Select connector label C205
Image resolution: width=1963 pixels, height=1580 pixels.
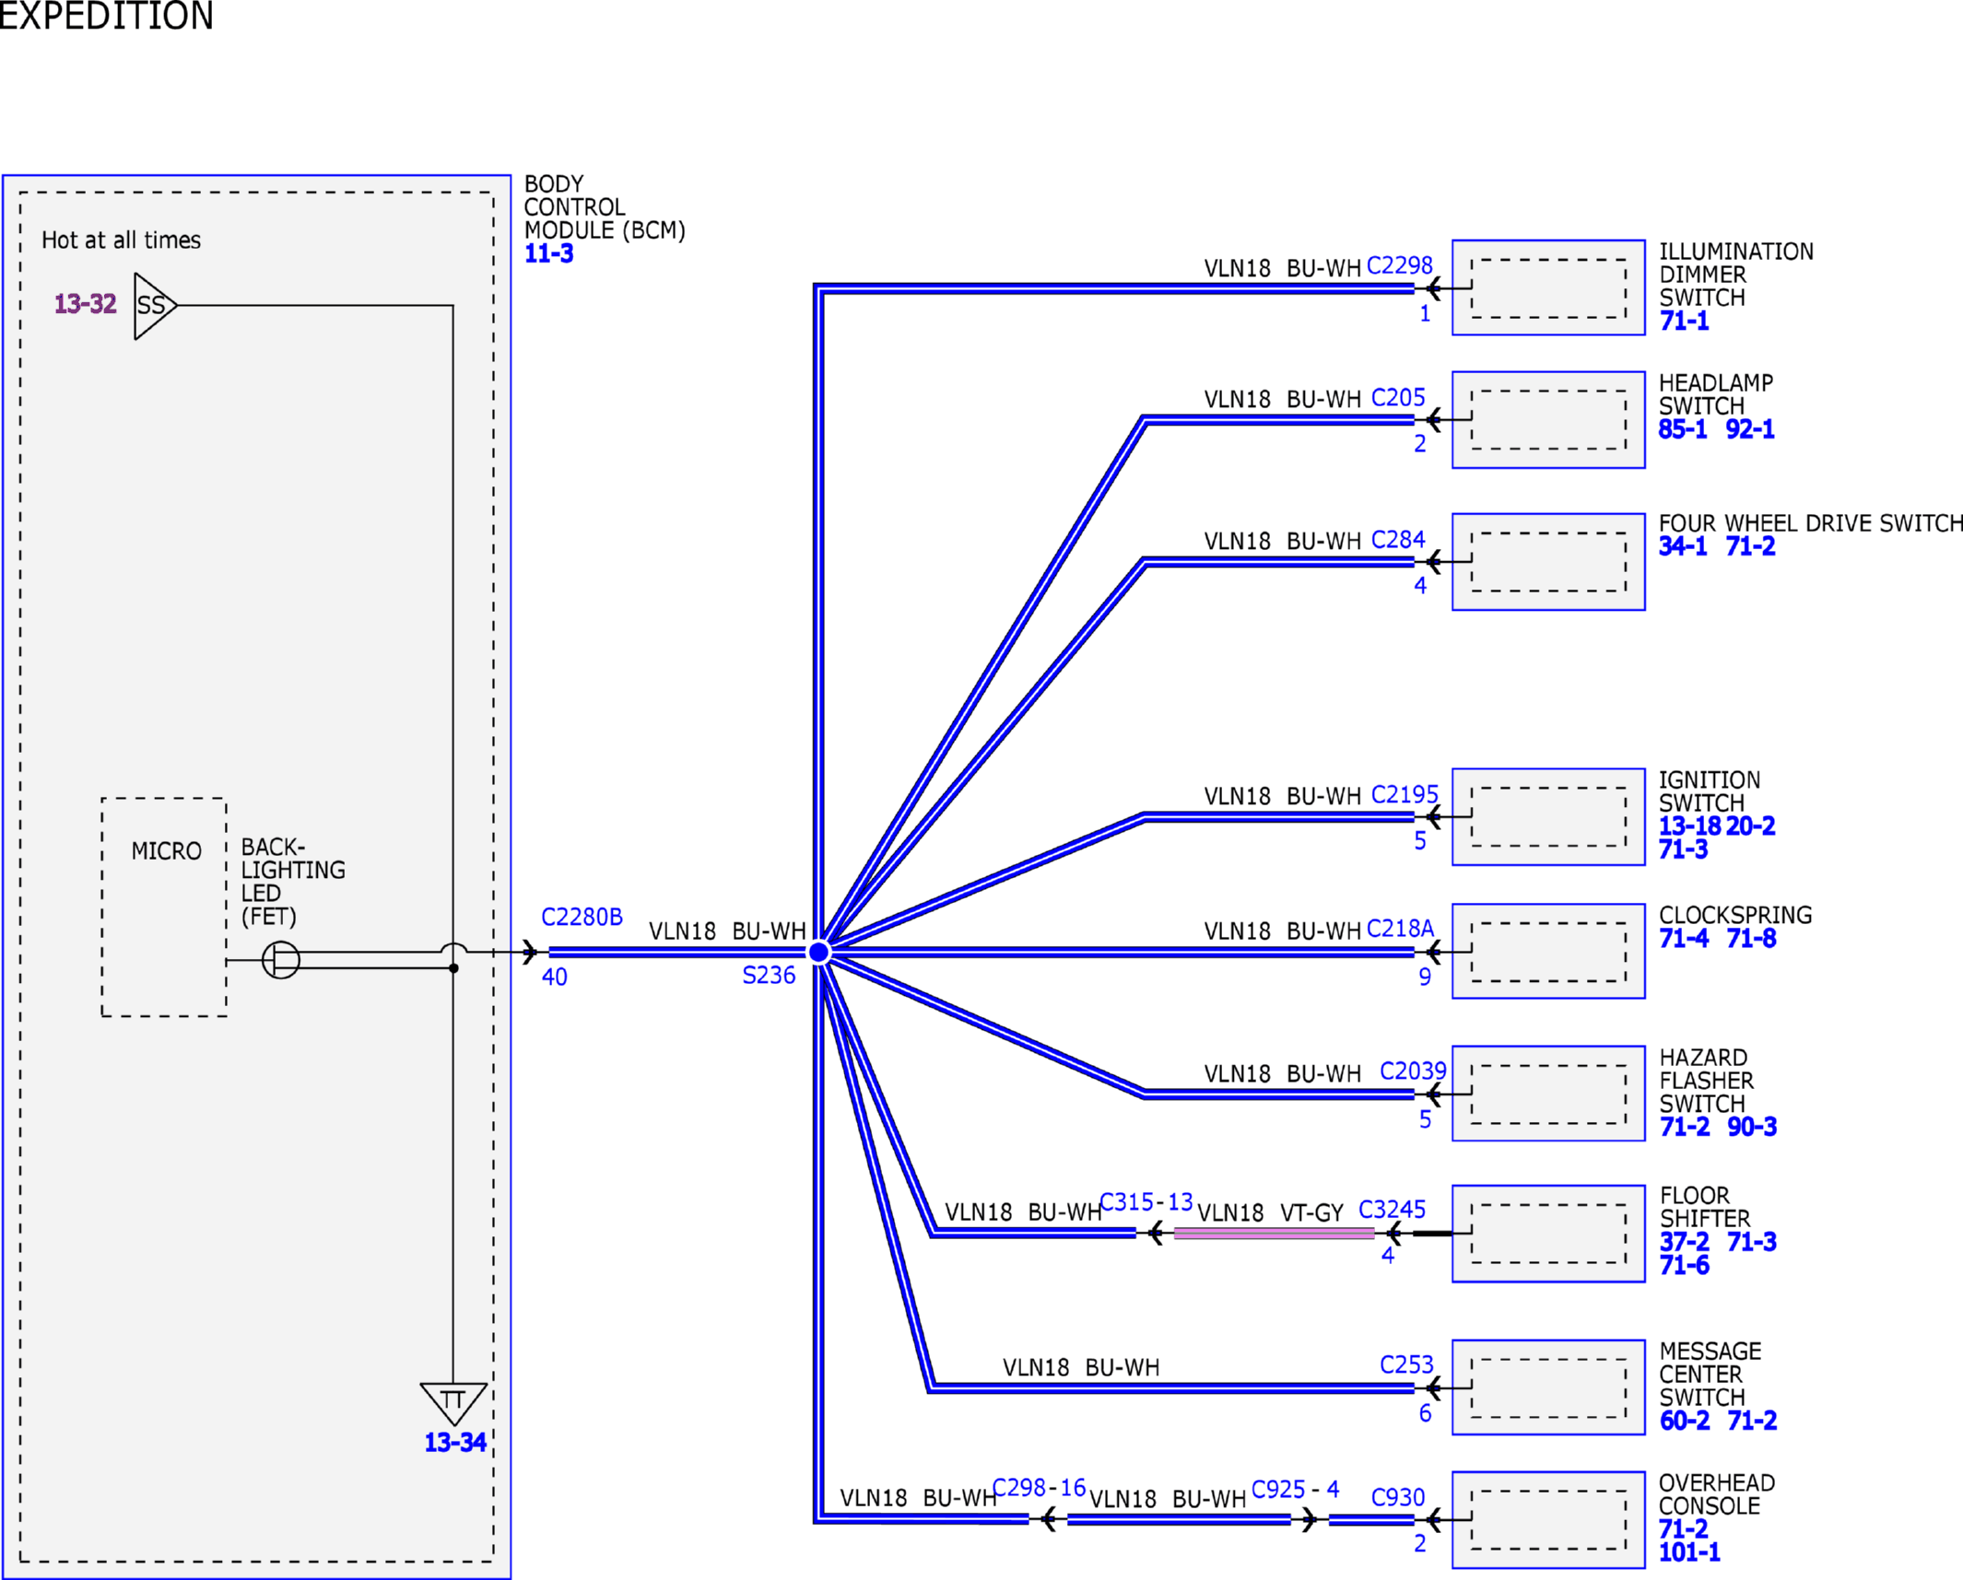pyautogui.click(x=1398, y=398)
